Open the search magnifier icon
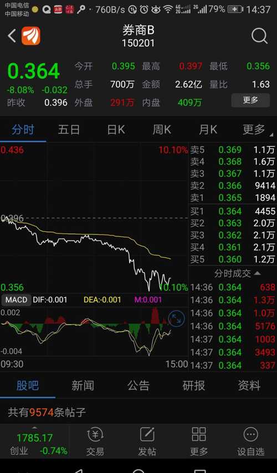277x473 pixels. pyautogui.click(x=259, y=36)
